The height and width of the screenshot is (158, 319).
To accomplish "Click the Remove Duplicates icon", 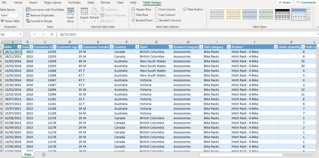I will pos(28,15).
